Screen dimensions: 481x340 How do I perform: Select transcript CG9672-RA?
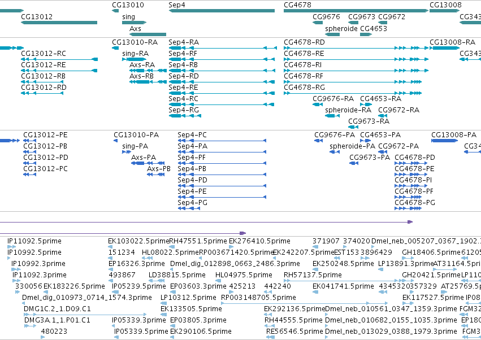398,110
